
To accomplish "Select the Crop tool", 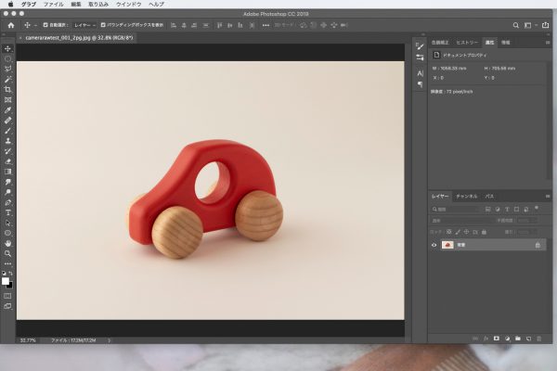I will point(8,89).
